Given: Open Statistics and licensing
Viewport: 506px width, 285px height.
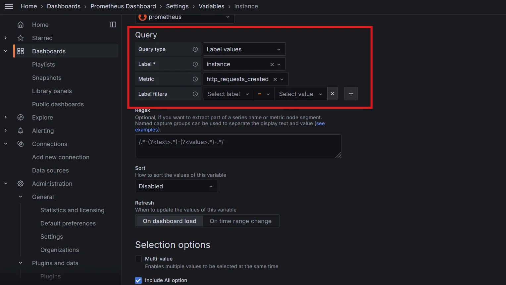Looking at the screenshot, I should tap(72, 210).
